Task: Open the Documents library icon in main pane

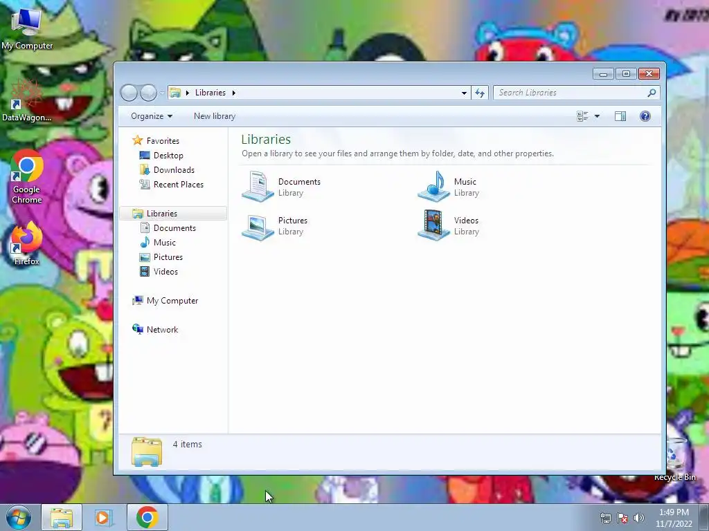Action: 258,187
